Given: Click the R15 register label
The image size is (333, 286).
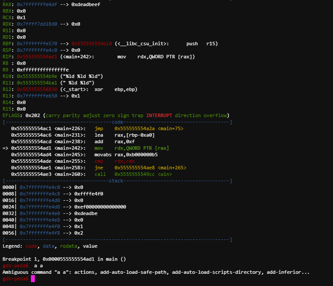Looking at the screenshot, I should pos(7,109).
